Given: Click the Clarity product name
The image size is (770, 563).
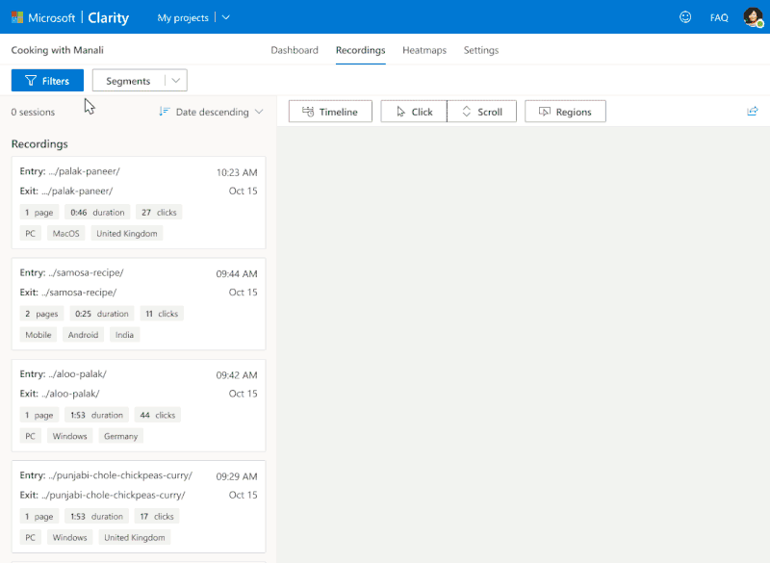Looking at the screenshot, I should coord(108,17).
